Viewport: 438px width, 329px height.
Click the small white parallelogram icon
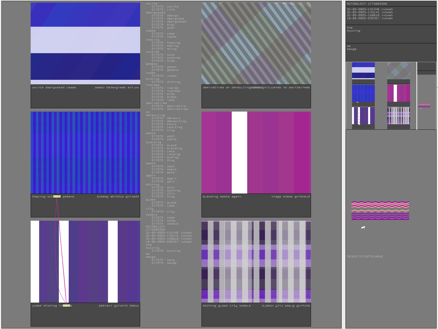tap(363, 228)
